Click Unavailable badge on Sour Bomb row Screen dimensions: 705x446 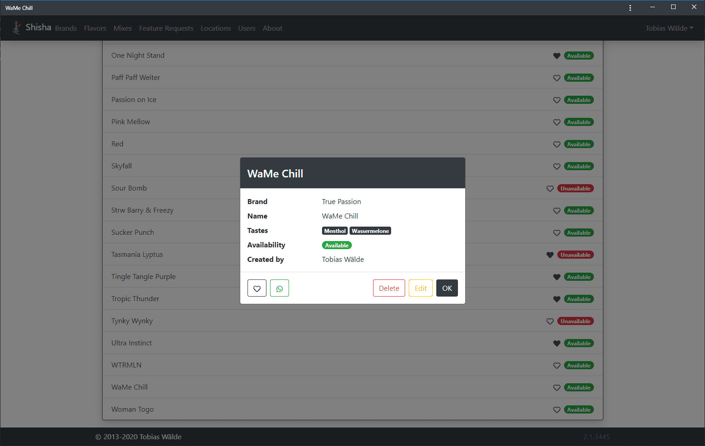pos(575,189)
